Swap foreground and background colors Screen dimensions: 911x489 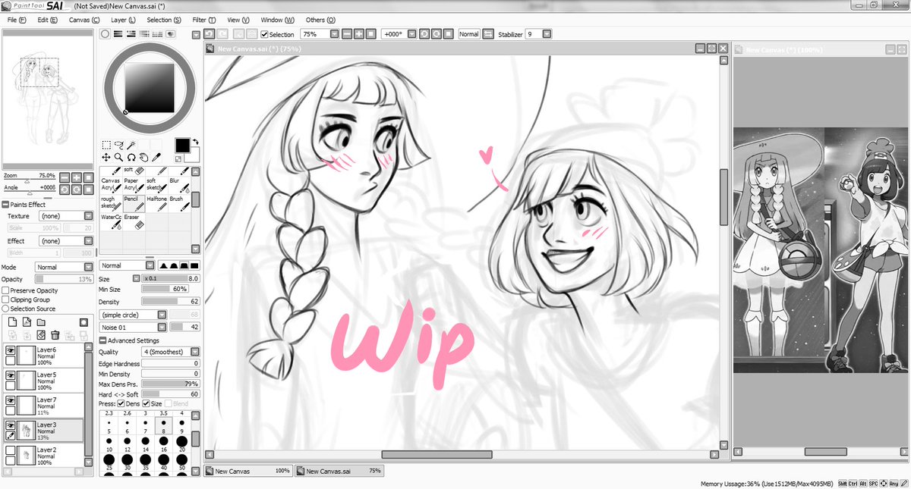(x=194, y=142)
